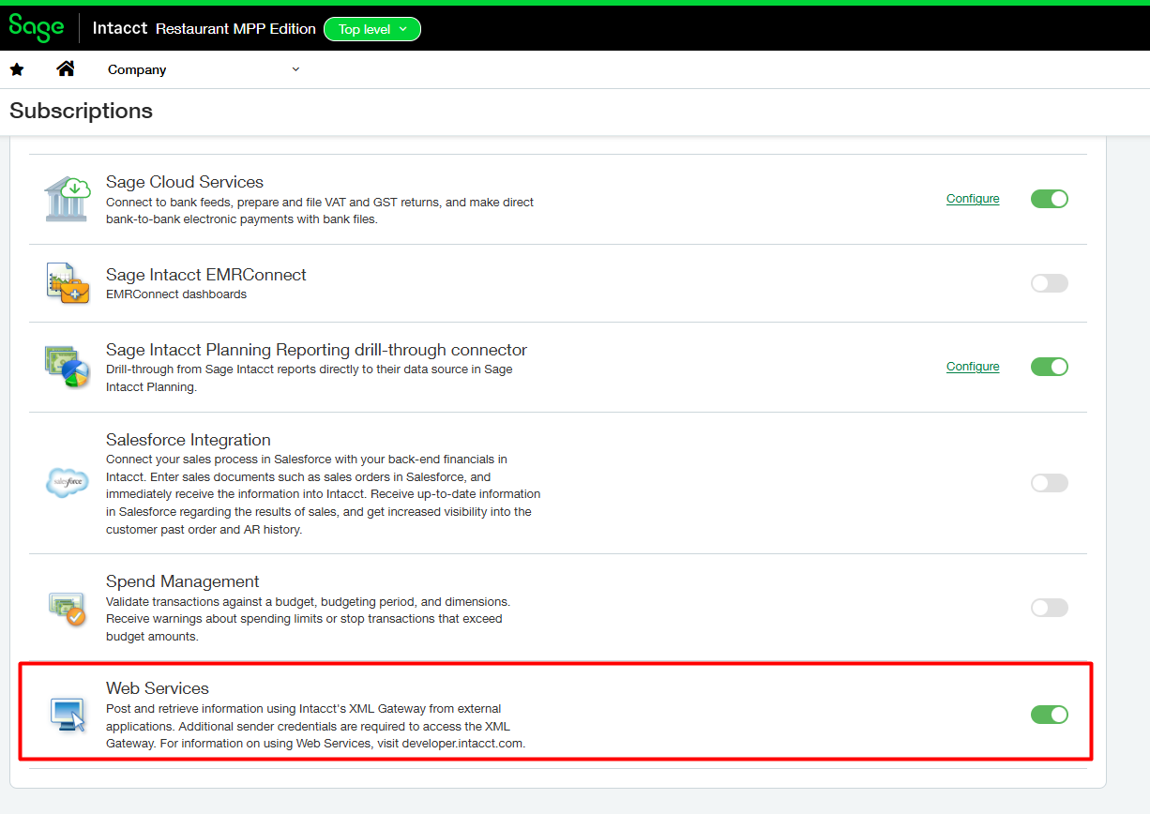Turn on Spend Management subscription toggle
This screenshot has width=1150, height=814.
pyautogui.click(x=1049, y=608)
